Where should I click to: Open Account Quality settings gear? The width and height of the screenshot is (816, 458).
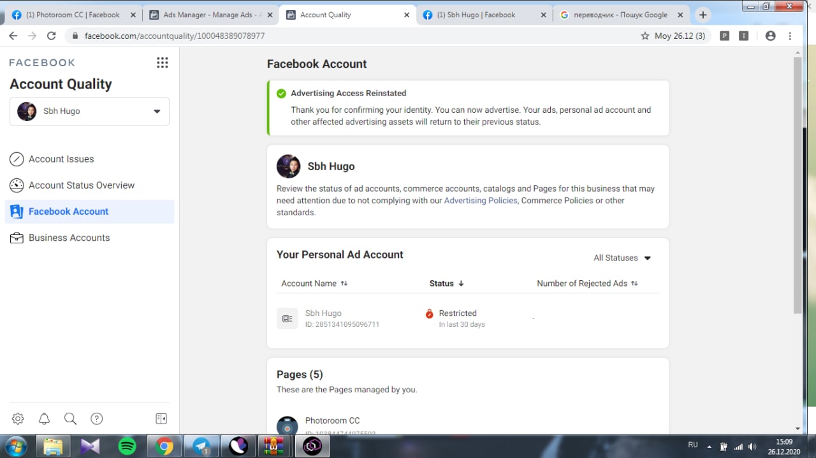(x=18, y=419)
